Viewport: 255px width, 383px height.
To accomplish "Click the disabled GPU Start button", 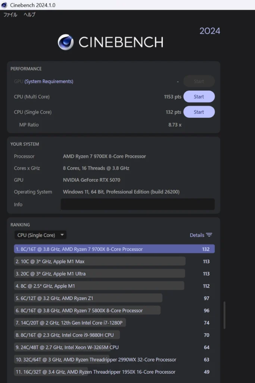I will [199, 81].
